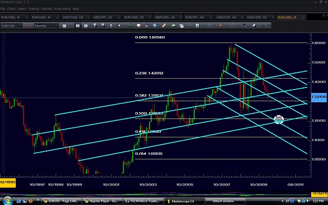The height and width of the screenshot is (205, 328).
Task: Close the GBP/USD, H4 tab
Action: (x=181, y=17)
